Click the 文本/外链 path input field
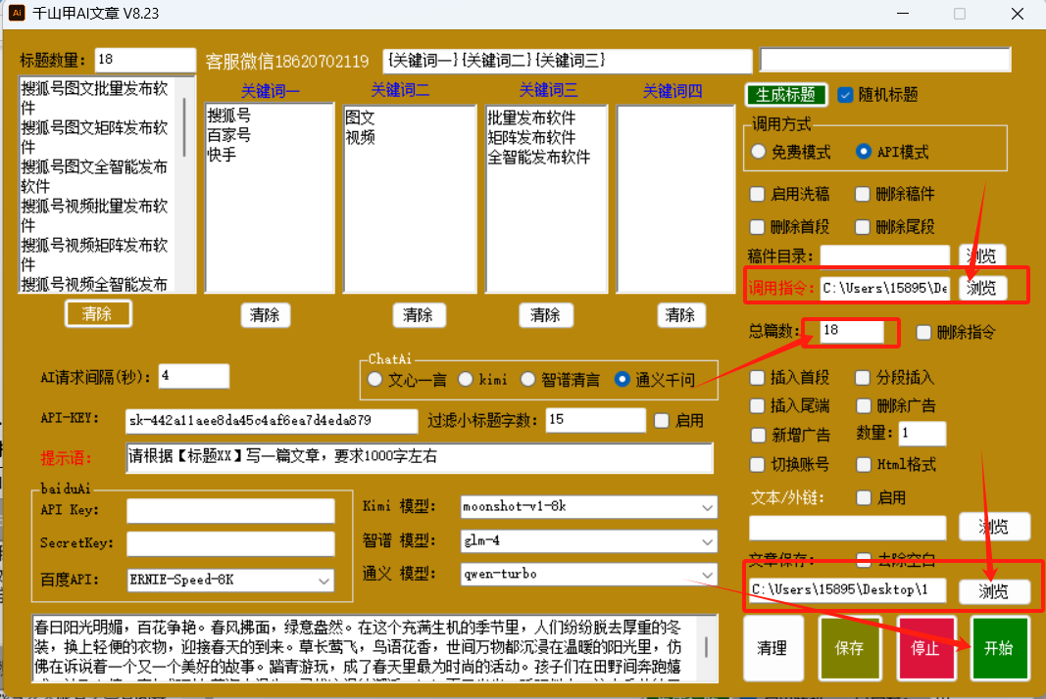Screen dimensions: 1046x699 (847, 527)
